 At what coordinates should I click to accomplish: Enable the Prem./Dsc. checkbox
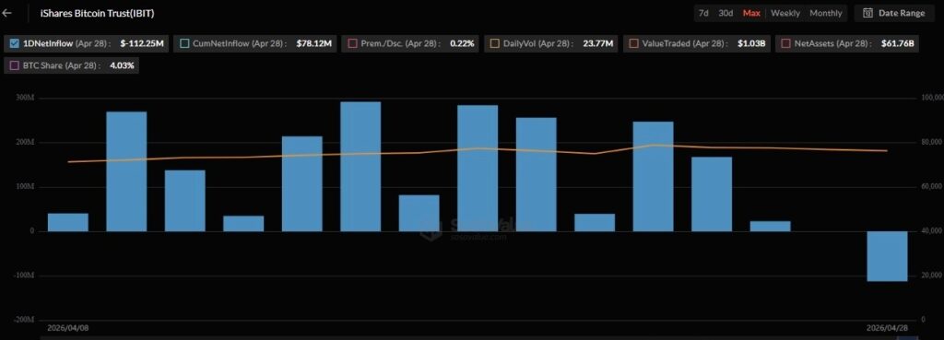tap(353, 43)
